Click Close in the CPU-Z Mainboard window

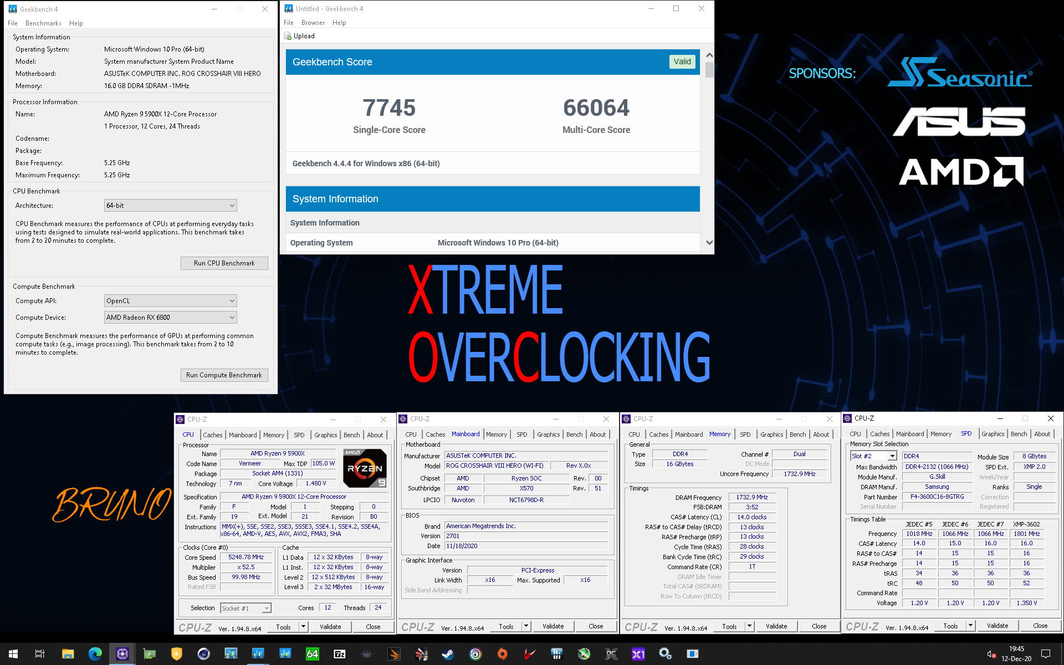(x=596, y=626)
